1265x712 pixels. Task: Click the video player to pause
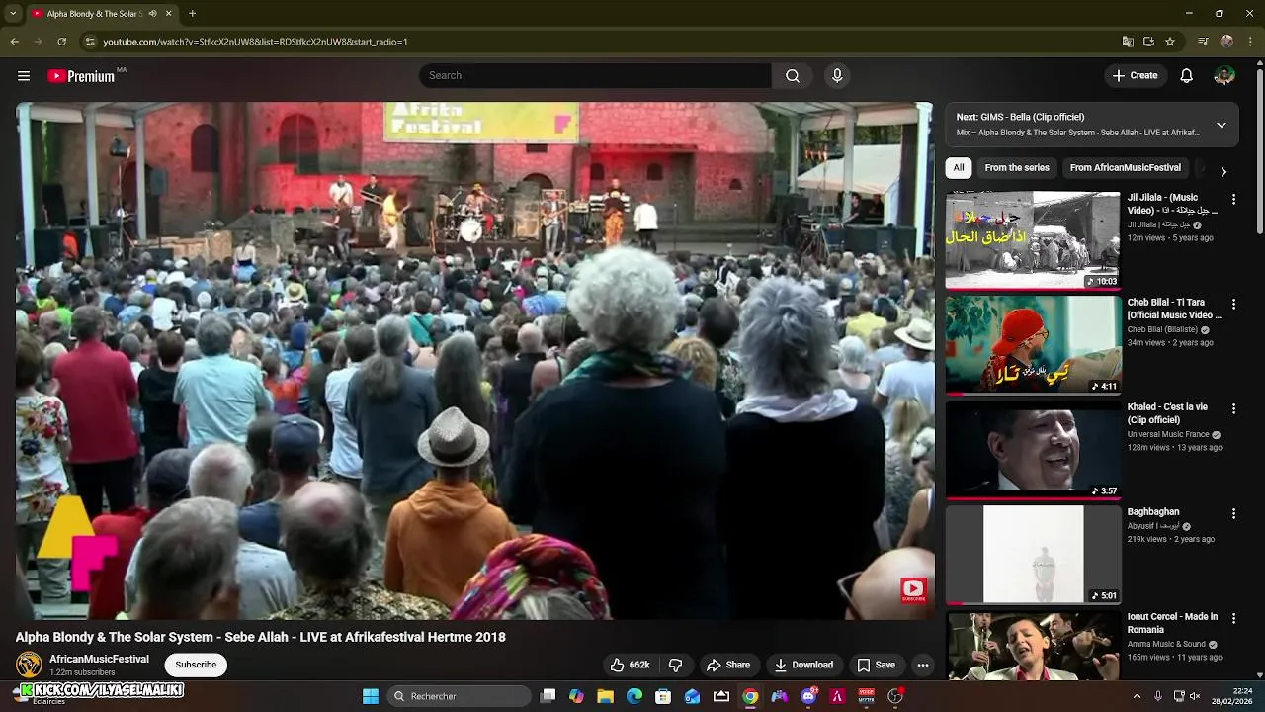pyautogui.click(x=474, y=361)
